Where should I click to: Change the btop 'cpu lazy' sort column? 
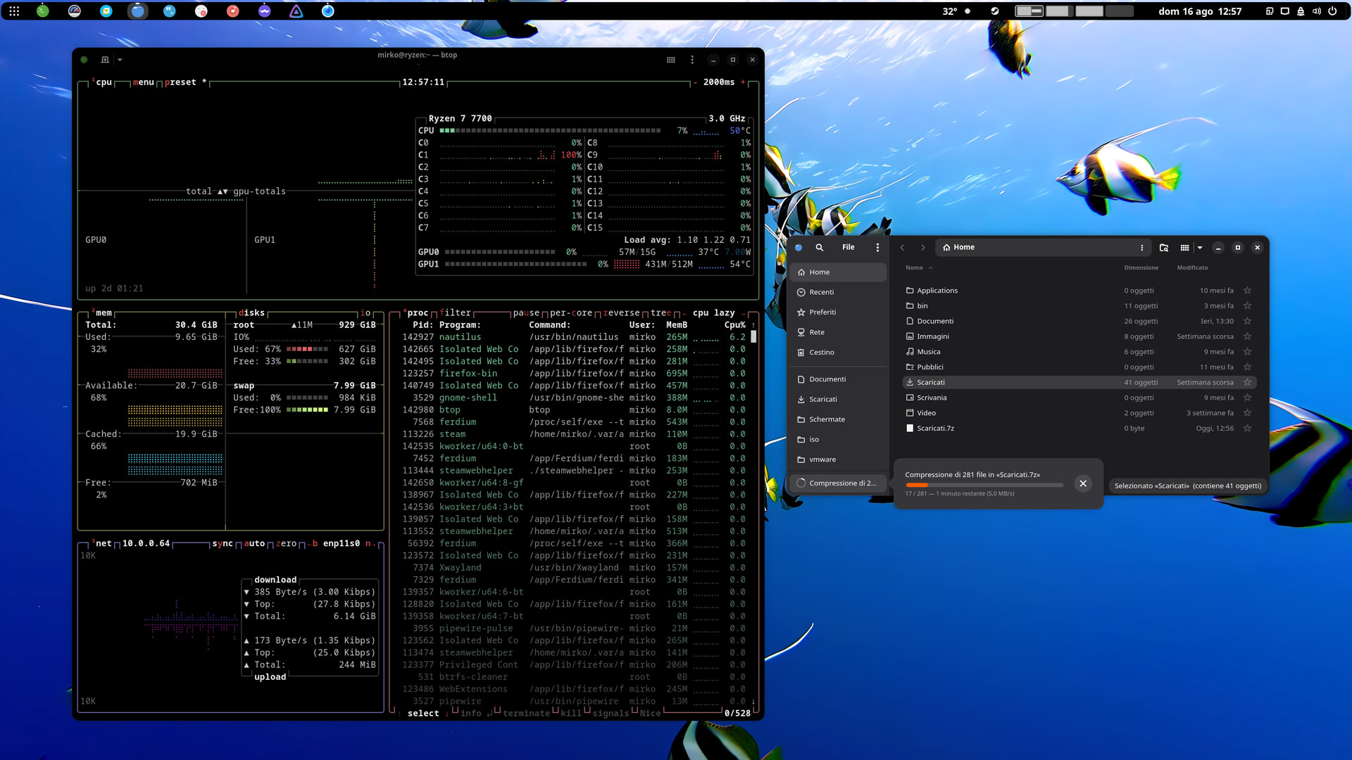tap(713, 313)
